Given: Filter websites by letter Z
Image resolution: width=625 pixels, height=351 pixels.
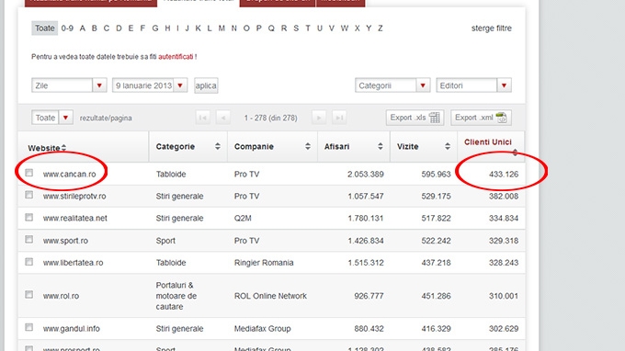Looking at the screenshot, I should pos(381,28).
